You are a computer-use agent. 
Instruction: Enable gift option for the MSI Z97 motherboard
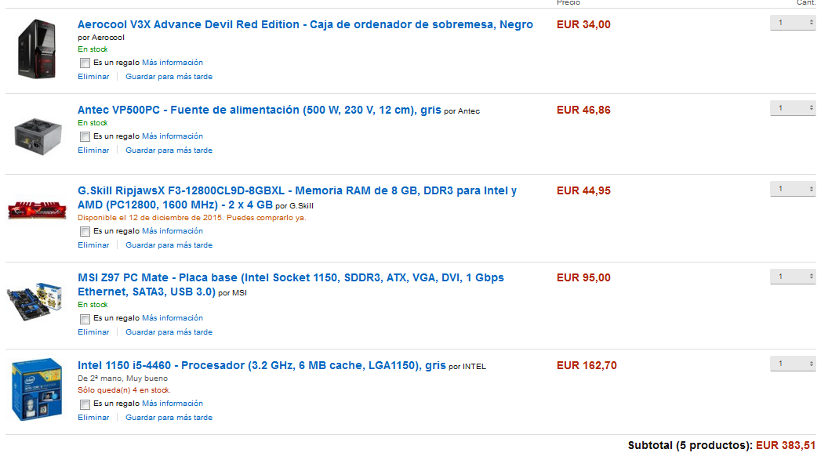[85, 319]
